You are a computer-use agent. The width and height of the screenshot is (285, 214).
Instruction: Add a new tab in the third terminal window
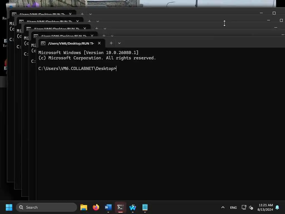(97, 28)
